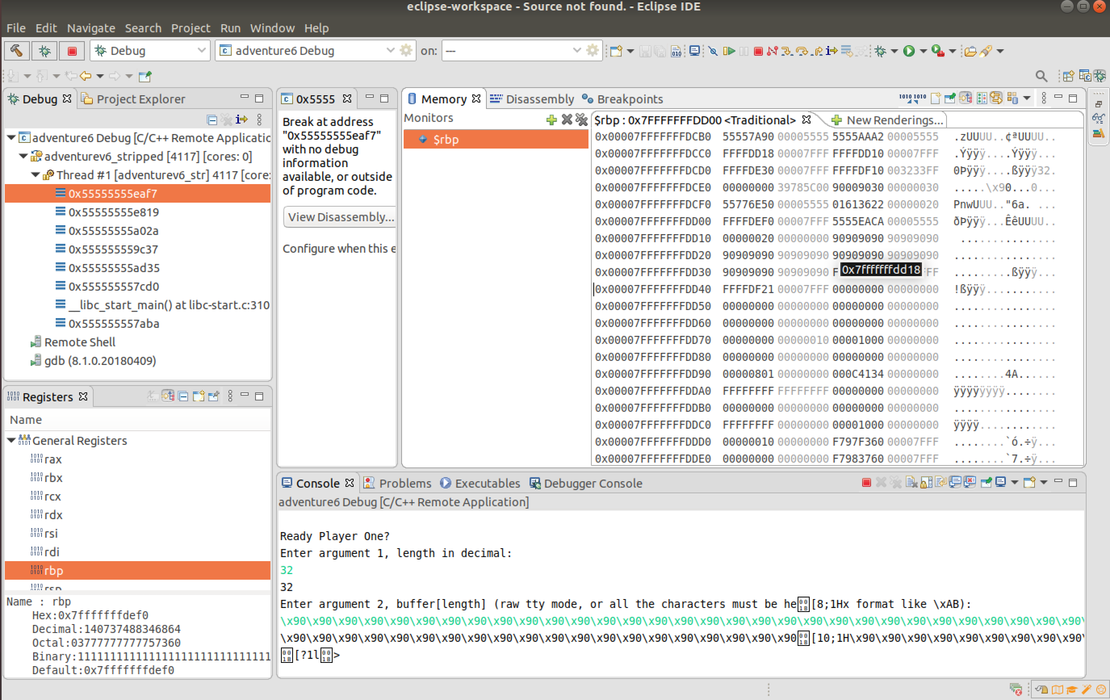
Task: Click the Resume debugging icon
Action: [729, 51]
